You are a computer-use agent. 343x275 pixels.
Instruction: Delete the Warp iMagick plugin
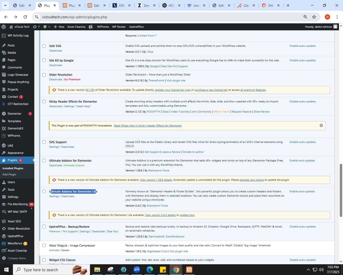[65, 250]
